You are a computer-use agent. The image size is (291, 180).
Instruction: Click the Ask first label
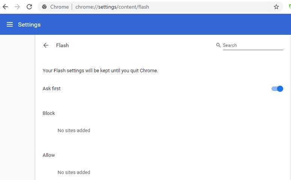(x=51, y=89)
